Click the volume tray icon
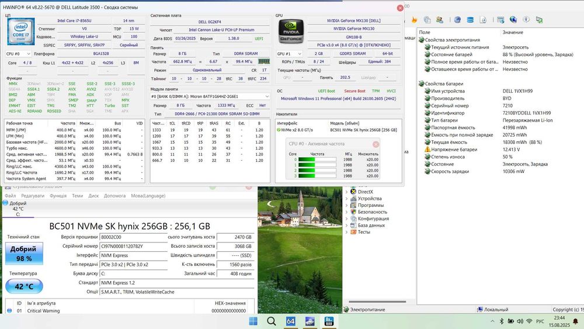 tap(520, 321)
